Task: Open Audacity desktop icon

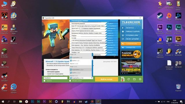Action: pyautogui.click(x=160, y=40)
